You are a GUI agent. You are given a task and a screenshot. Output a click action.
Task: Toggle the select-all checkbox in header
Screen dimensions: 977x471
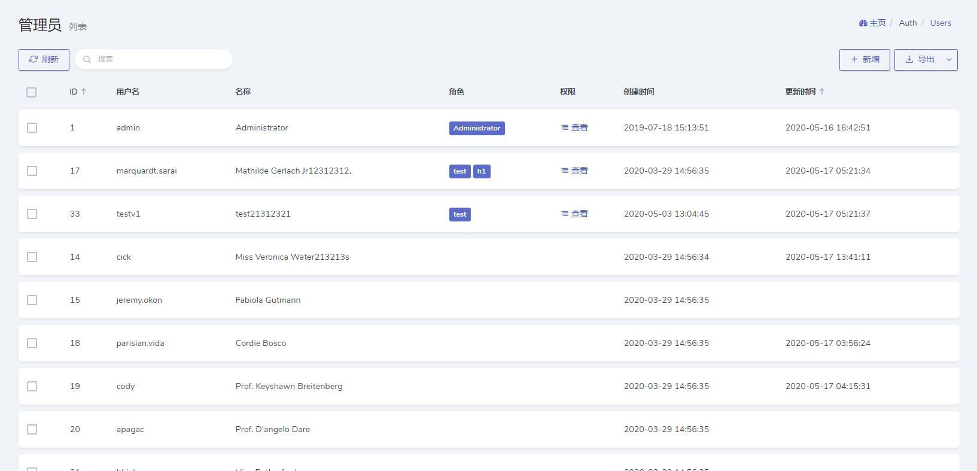tap(32, 92)
